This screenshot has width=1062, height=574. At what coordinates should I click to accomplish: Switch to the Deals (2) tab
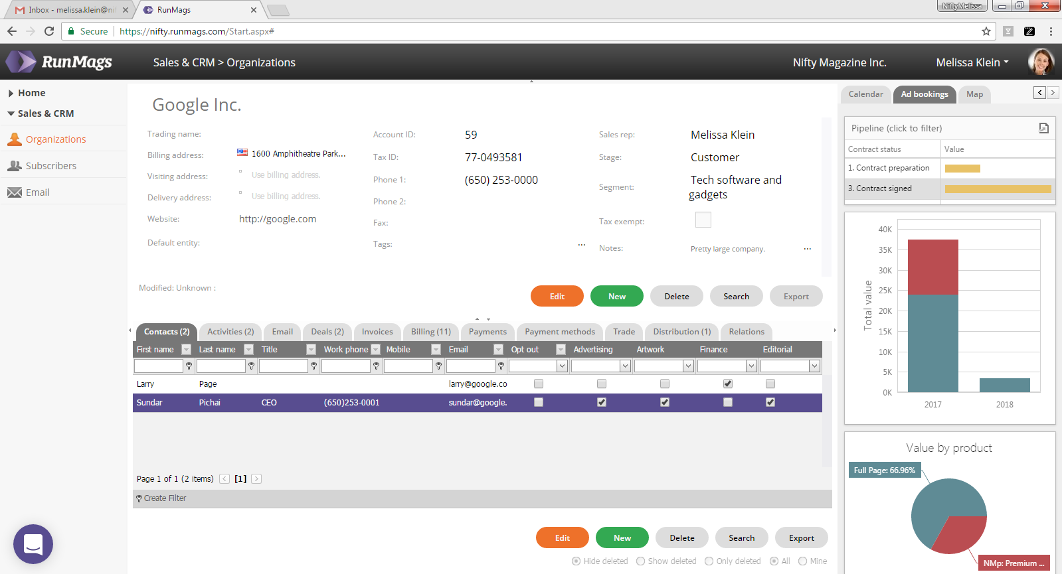pos(327,332)
